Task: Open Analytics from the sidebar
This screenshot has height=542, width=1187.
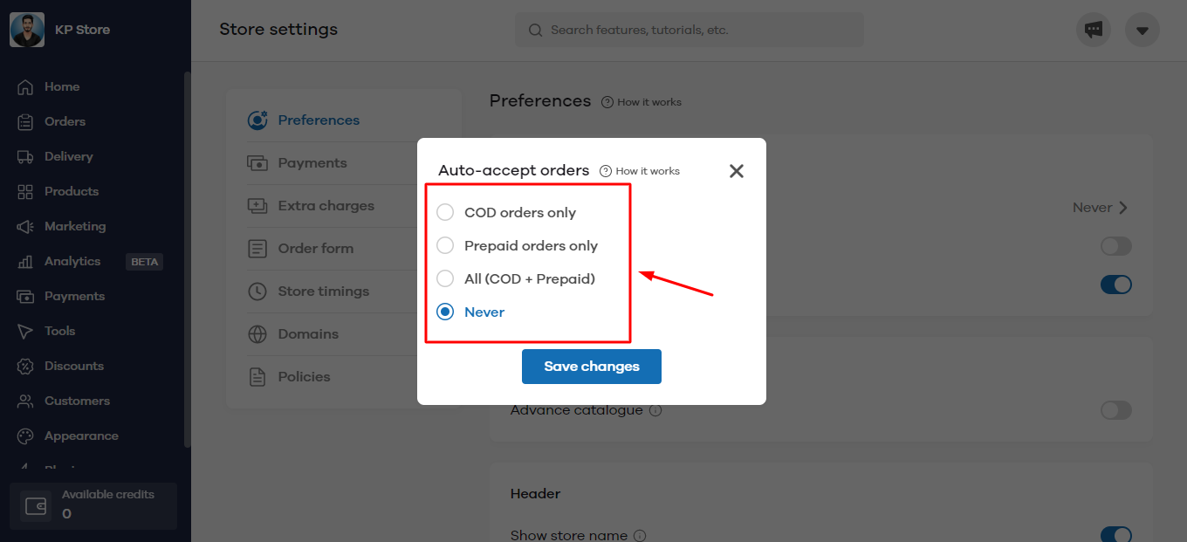Action: 72,261
